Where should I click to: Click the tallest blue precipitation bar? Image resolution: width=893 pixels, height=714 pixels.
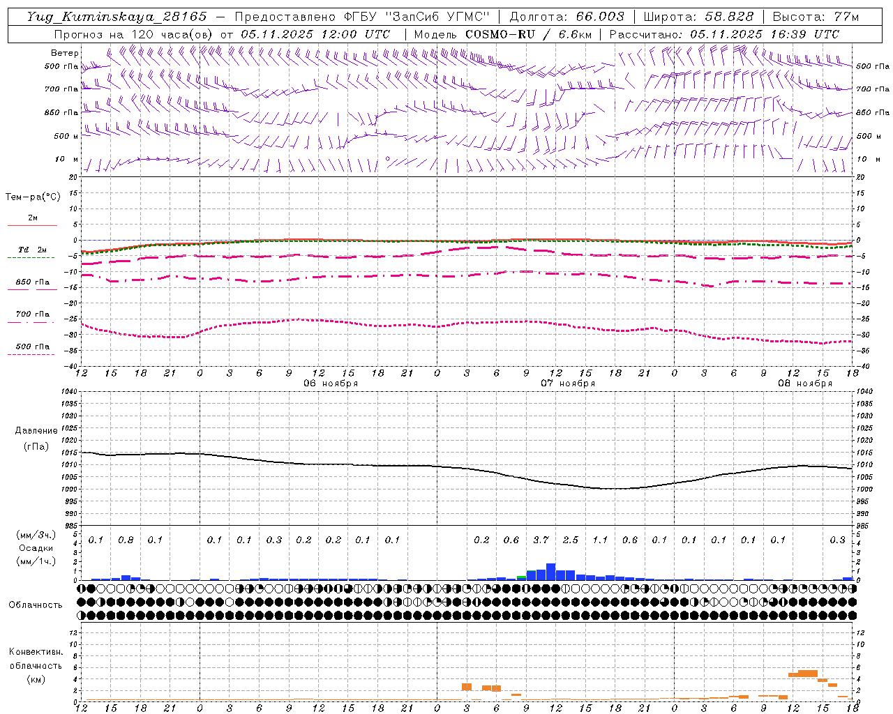(x=550, y=572)
